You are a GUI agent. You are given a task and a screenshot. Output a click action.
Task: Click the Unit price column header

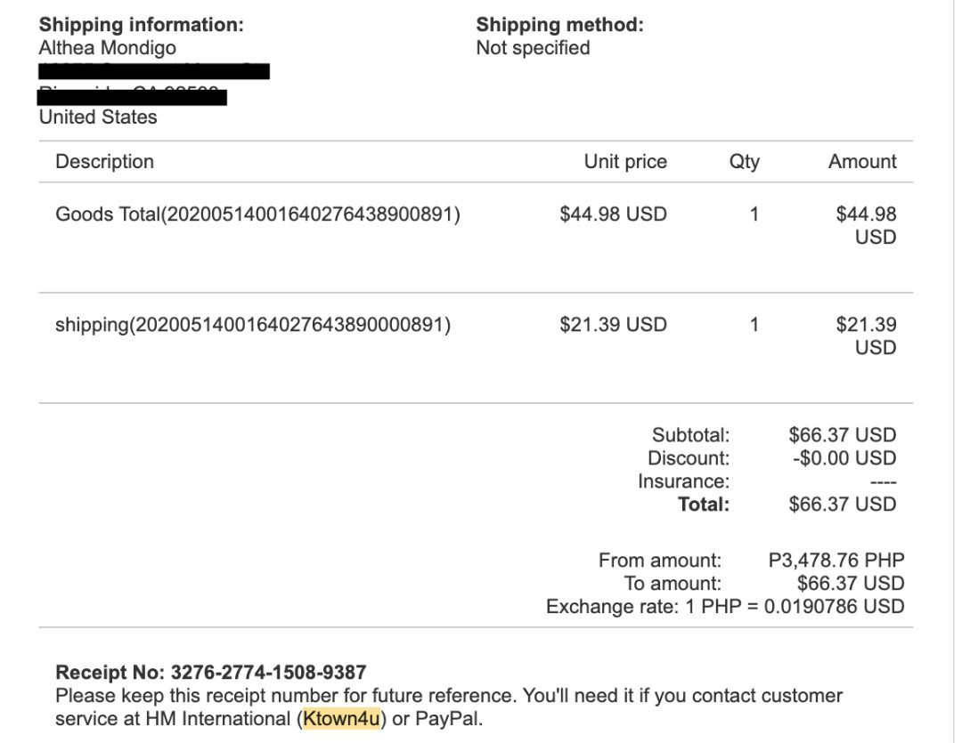[625, 162]
